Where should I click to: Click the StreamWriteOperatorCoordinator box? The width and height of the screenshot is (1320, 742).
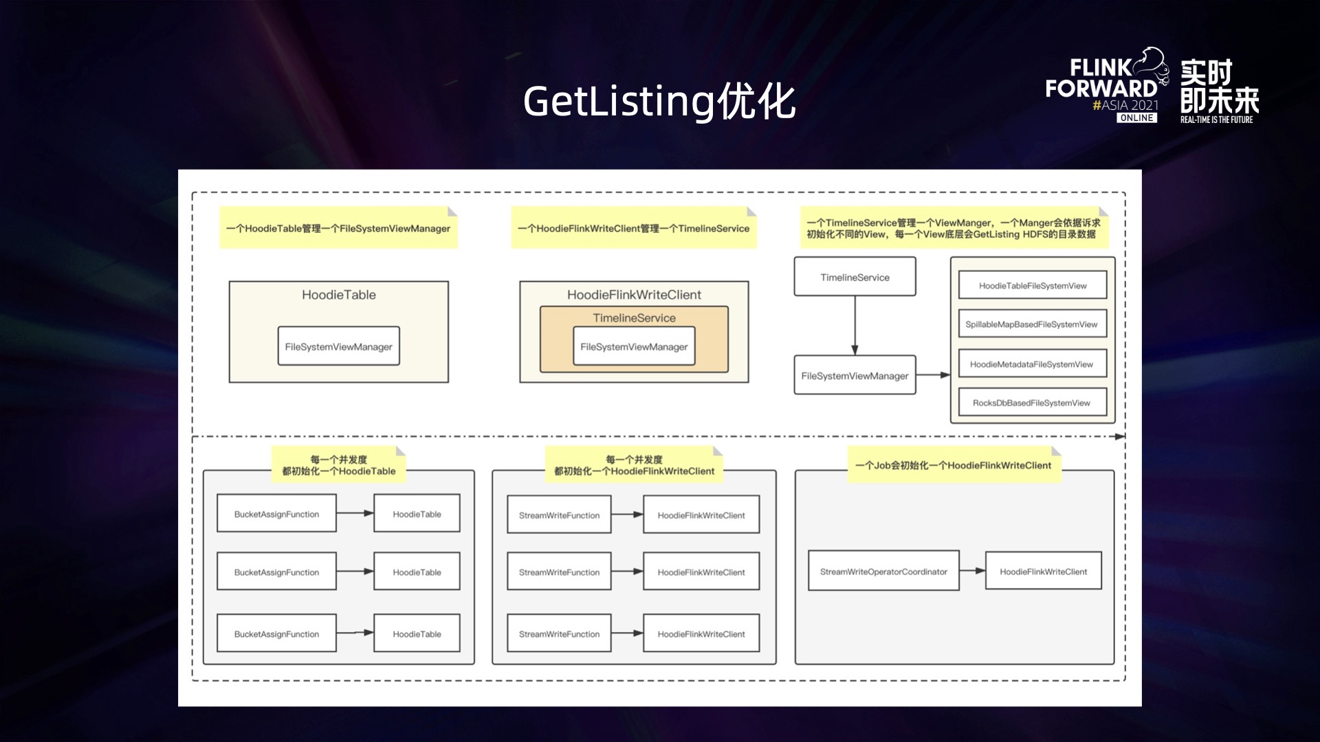click(x=883, y=572)
